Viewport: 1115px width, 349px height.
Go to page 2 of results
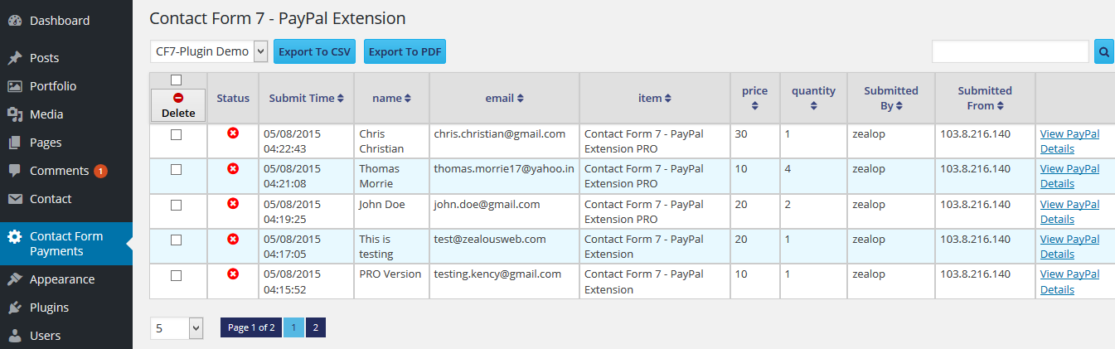click(x=315, y=327)
